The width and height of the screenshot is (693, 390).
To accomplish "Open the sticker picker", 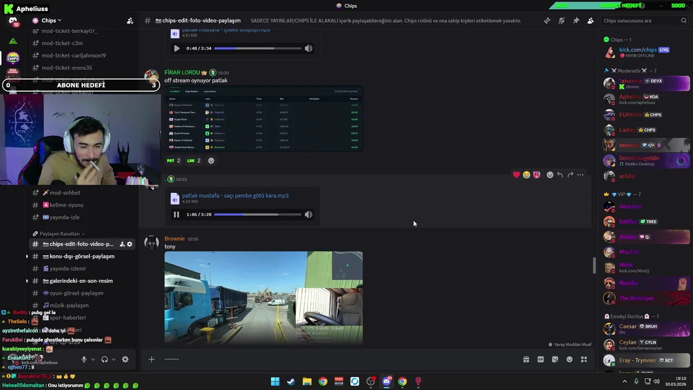I will [555, 359].
